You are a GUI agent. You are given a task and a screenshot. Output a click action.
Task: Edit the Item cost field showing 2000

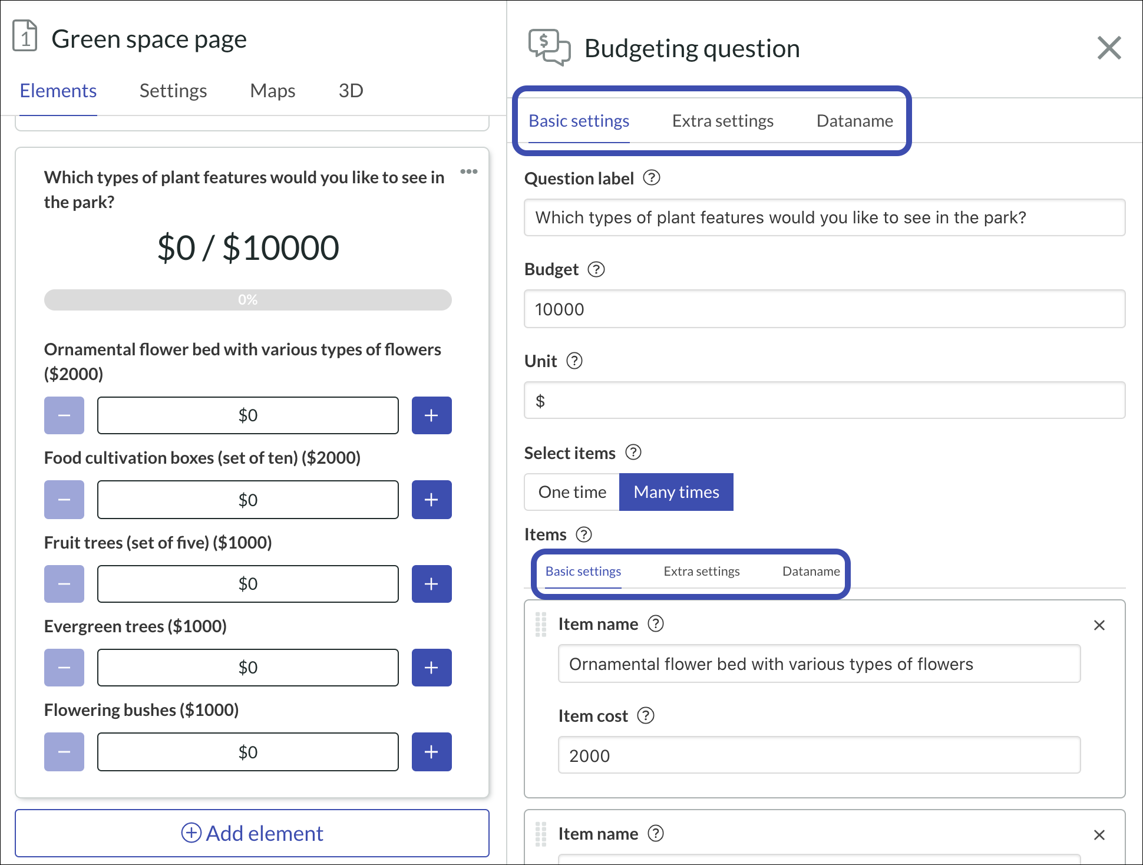click(820, 755)
